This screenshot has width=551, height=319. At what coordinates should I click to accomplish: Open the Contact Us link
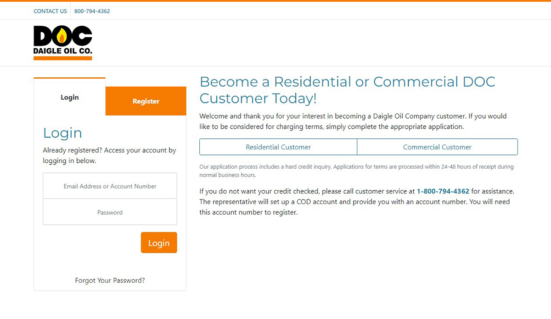pyautogui.click(x=50, y=11)
